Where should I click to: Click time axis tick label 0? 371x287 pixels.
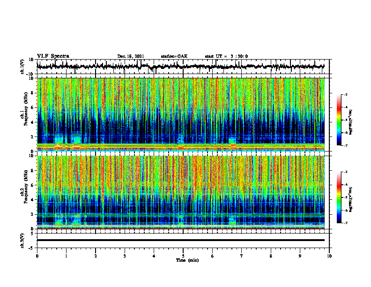point(37,256)
